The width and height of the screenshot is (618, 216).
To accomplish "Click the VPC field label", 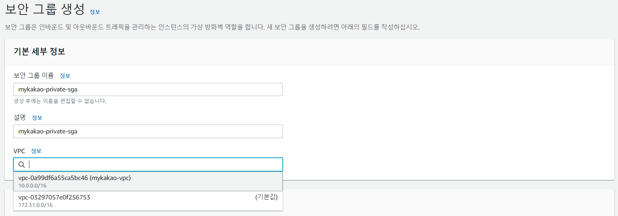I will (19, 151).
